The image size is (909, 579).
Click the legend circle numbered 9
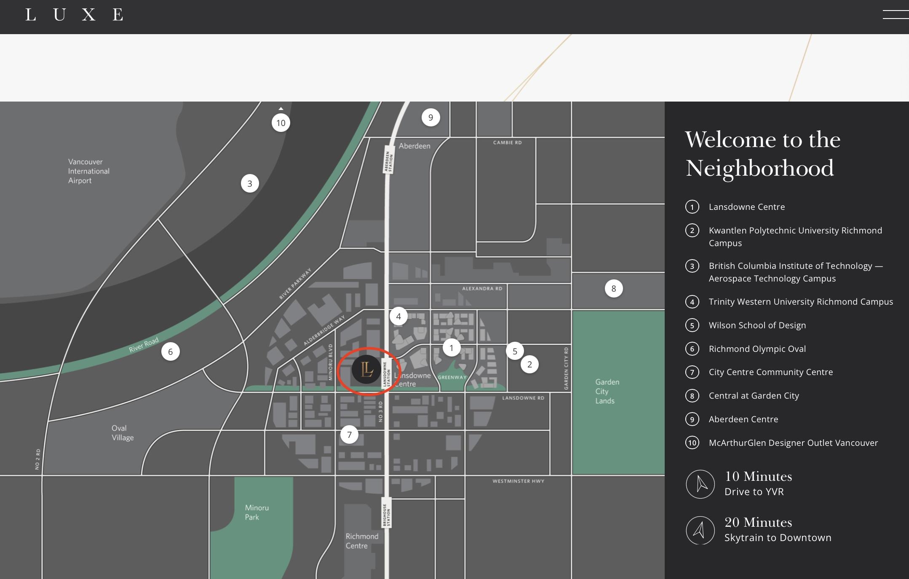(x=692, y=419)
